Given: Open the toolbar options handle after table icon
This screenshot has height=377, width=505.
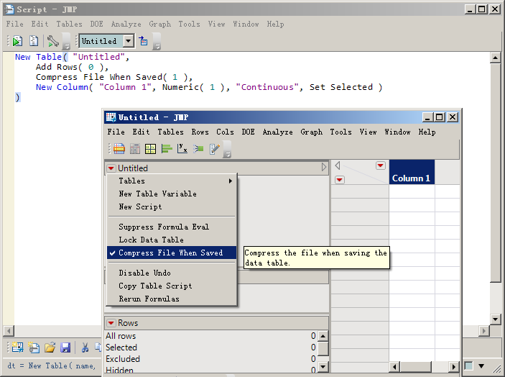Looking at the screenshot, I should click(x=157, y=42).
